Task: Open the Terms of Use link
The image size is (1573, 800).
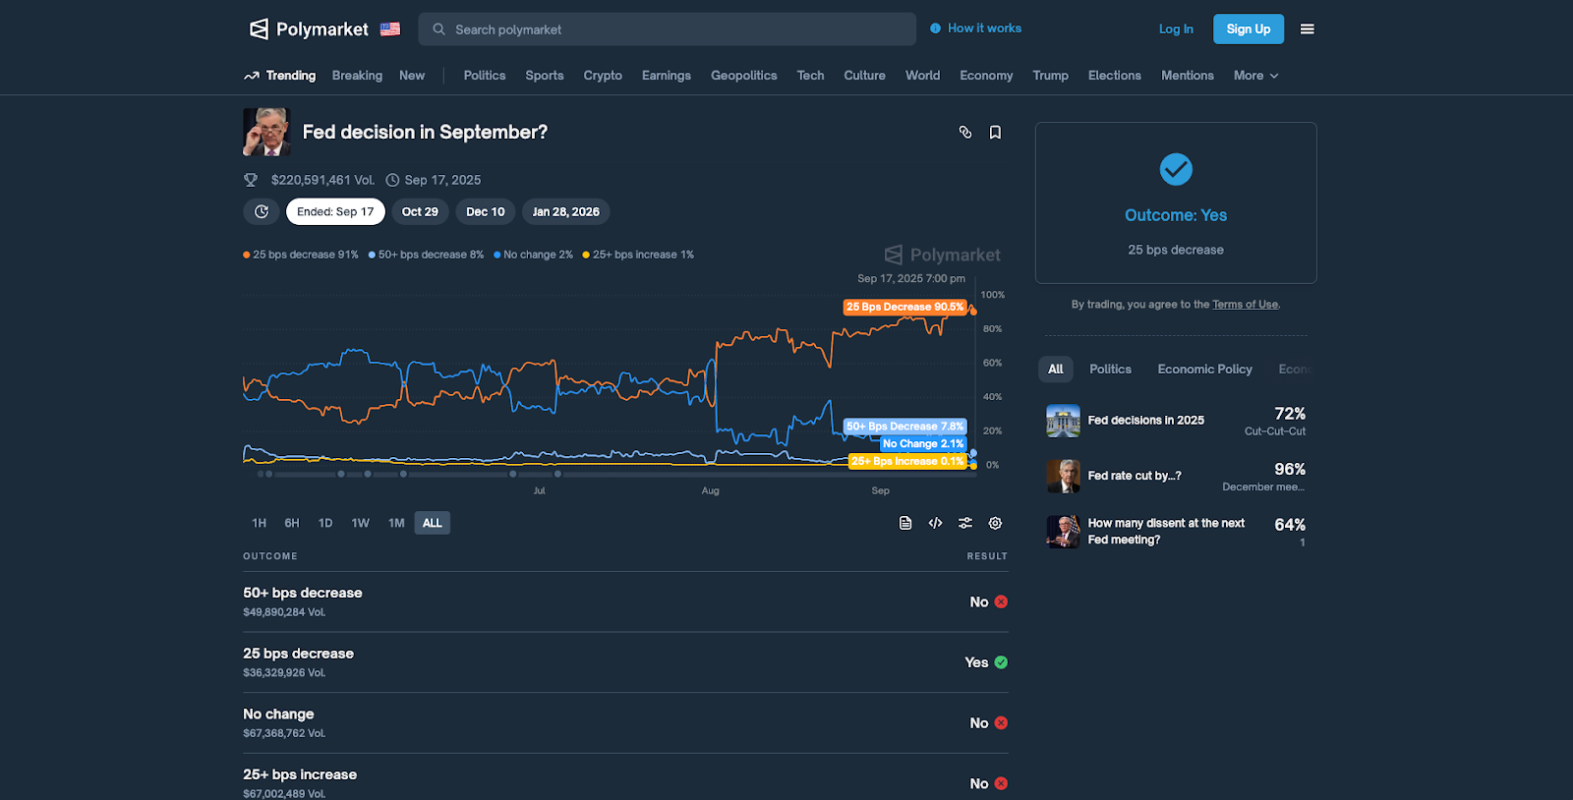Action: [1246, 305]
